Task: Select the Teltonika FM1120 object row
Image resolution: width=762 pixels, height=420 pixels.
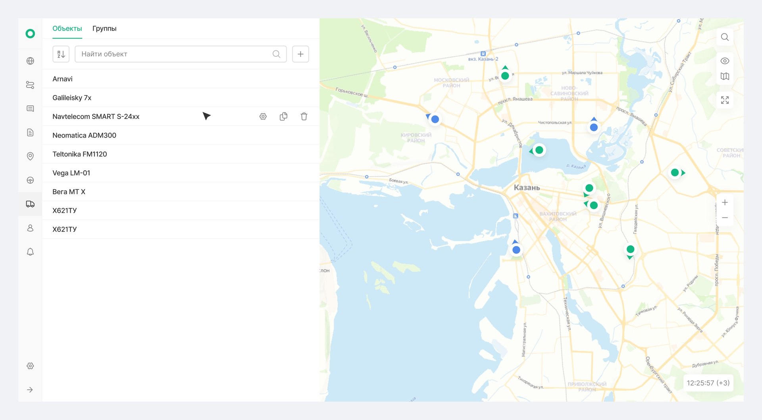Action: pos(181,154)
